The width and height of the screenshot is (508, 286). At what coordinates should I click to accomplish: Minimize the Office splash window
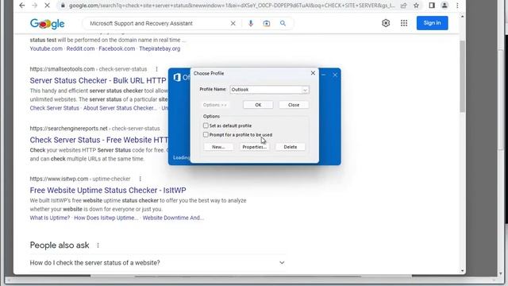tap(323, 75)
